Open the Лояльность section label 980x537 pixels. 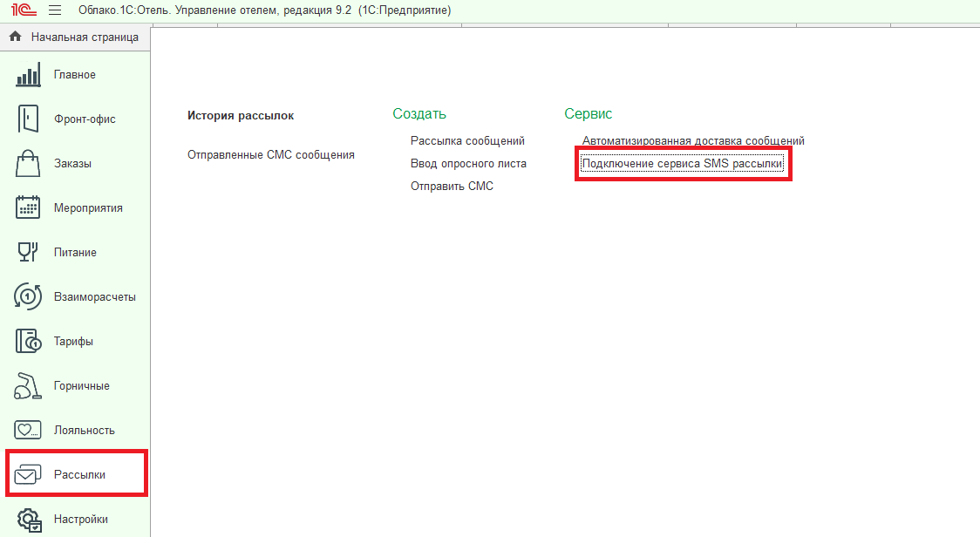pos(85,430)
